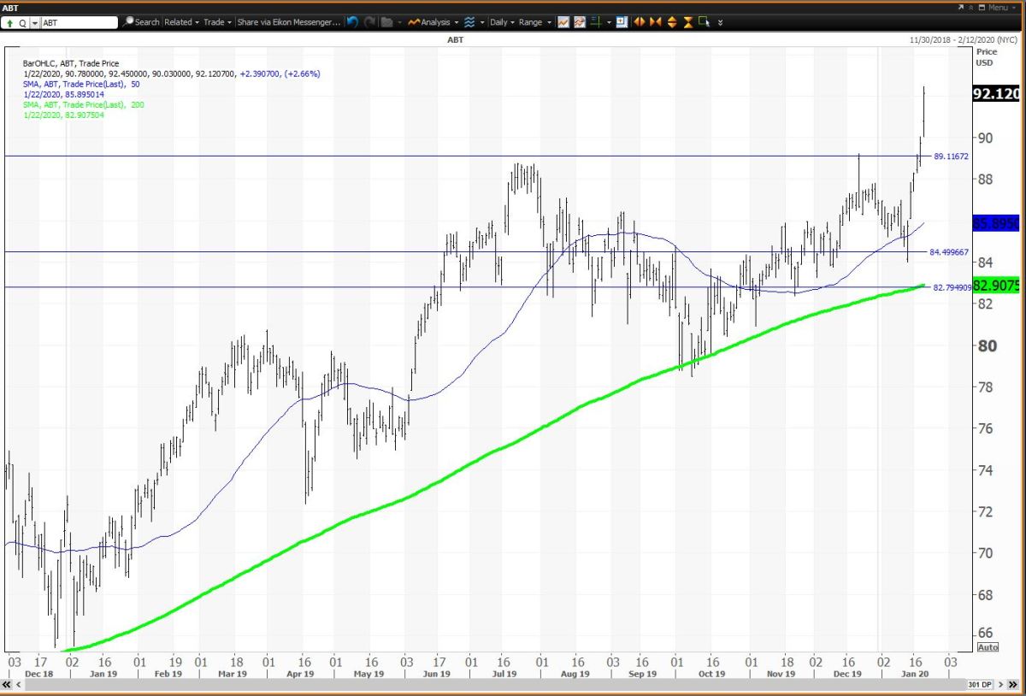Open Analysis using the orange zigzag icon
Viewport: 1026px width, 696px height.
point(413,22)
